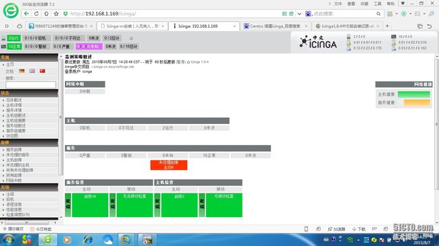Image resolution: width=439 pixels, height=246 pixels.
Task: Open the 帮助 menu
Action: pyautogui.click(x=390, y=3)
